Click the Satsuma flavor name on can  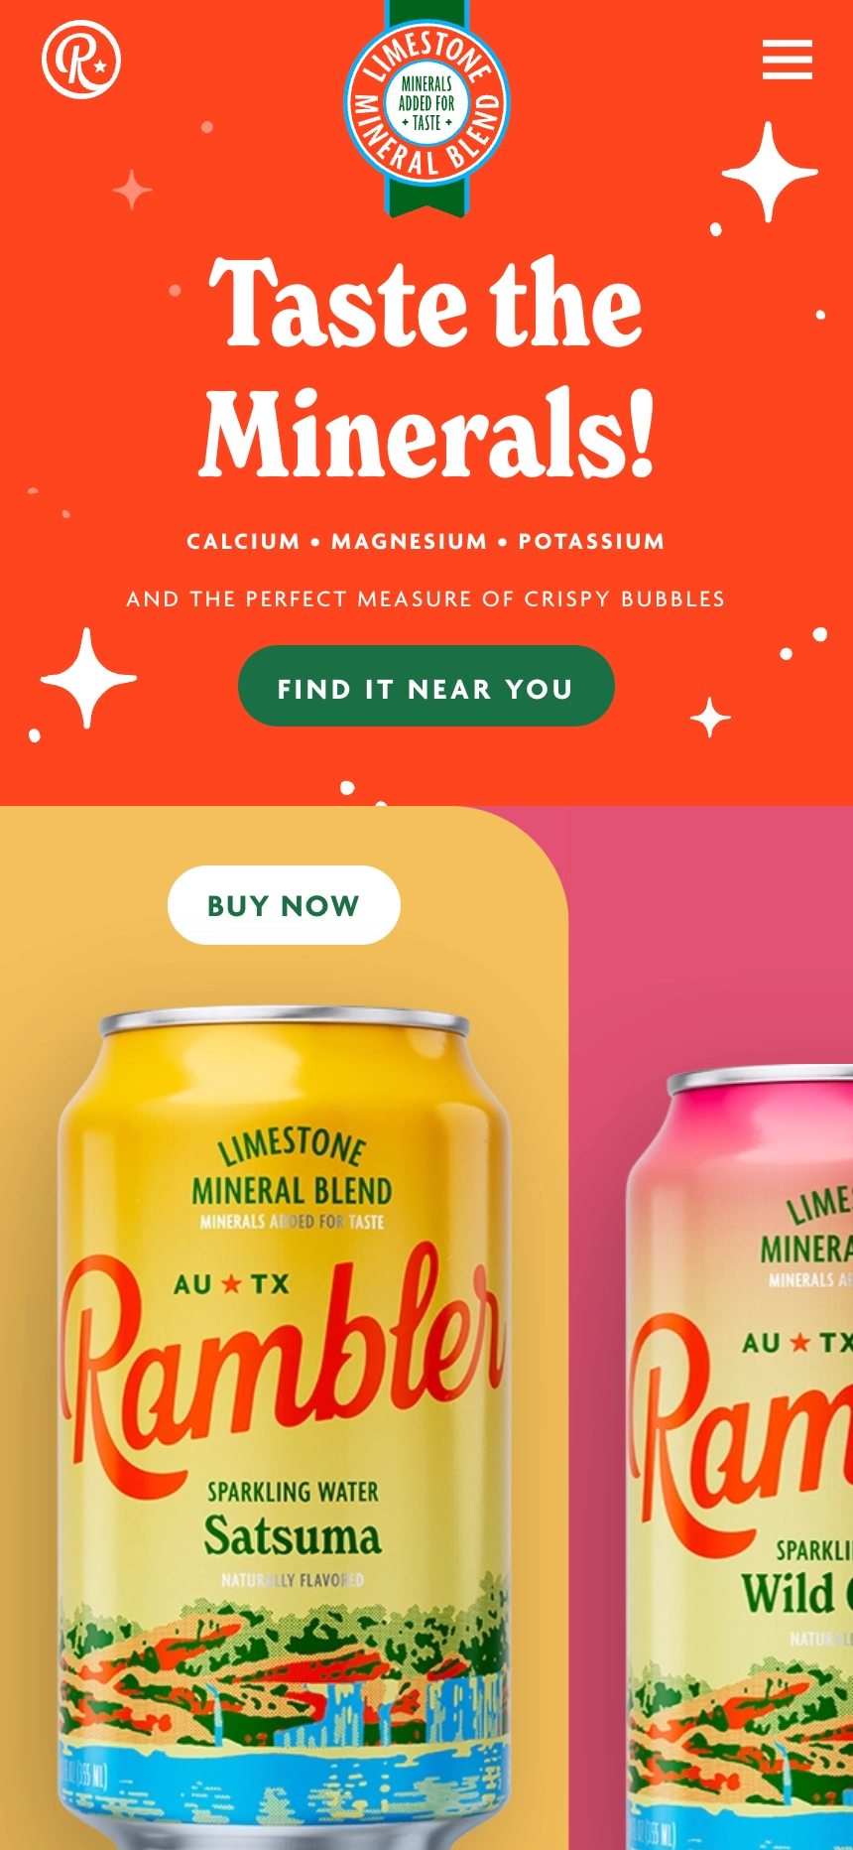coord(293,1536)
